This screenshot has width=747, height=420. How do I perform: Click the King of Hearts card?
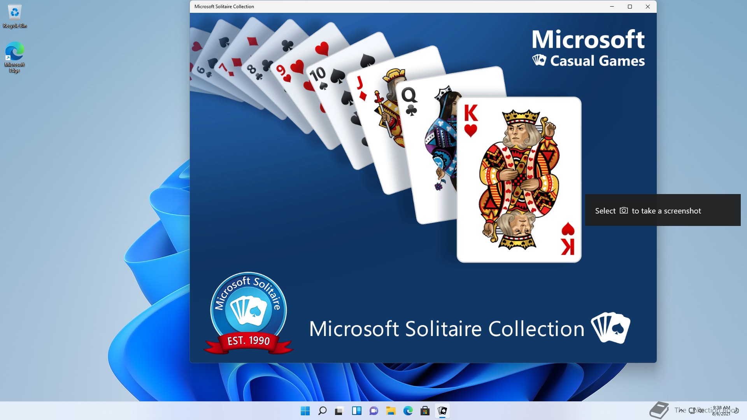point(519,180)
